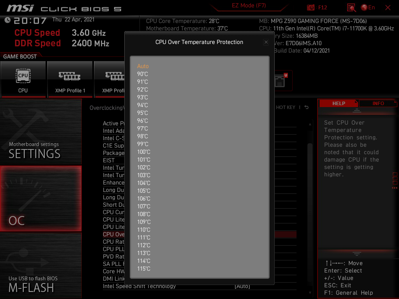Pick 107°C from the list
Screen dimensions: 399x299
[144, 206]
